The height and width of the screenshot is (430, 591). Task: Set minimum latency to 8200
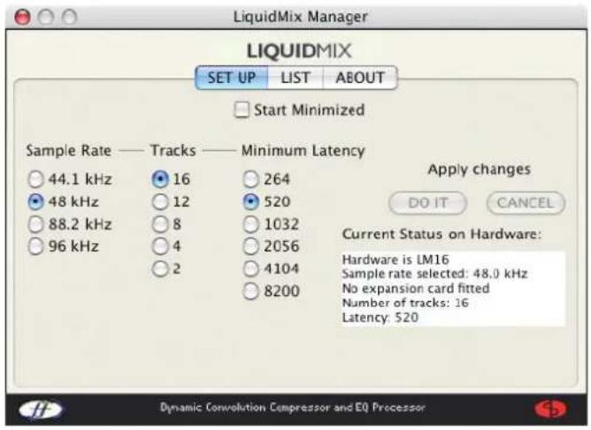251,290
